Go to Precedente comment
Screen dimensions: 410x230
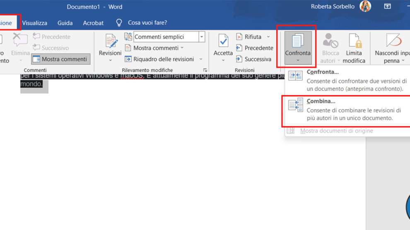[x=52, y=37]
